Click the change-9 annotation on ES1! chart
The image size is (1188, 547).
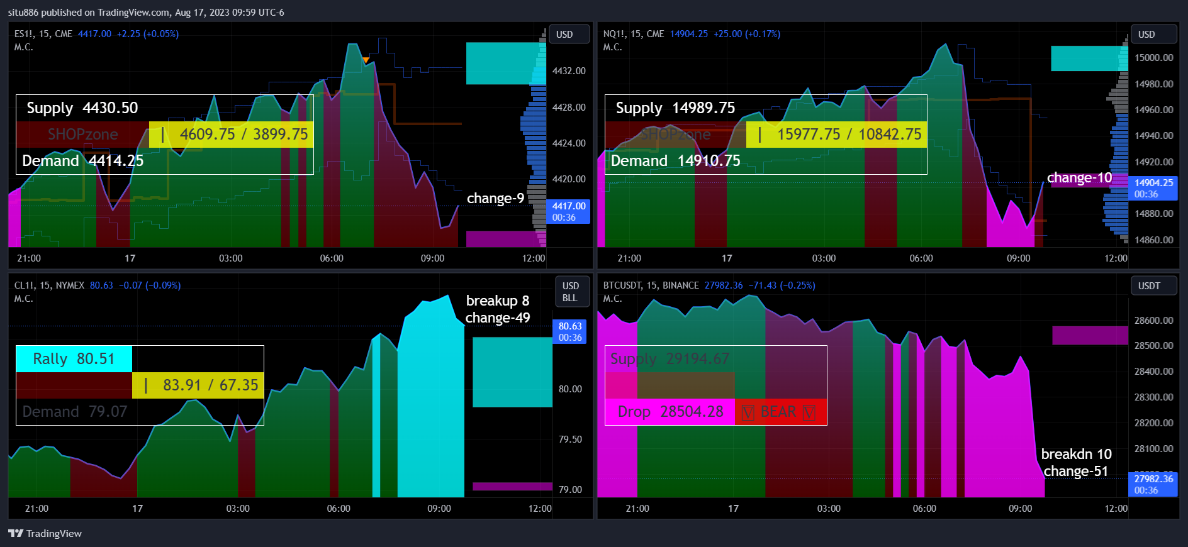pyautogui.click(x=496, y=199)
